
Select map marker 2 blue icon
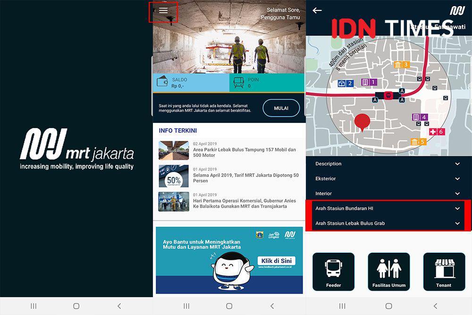pos(346,84)
